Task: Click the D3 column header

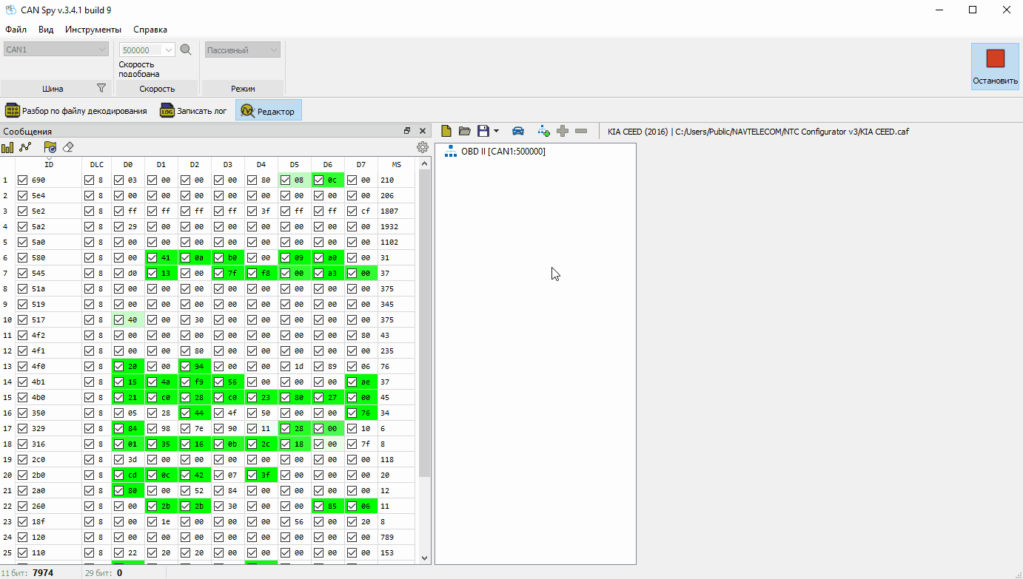Action: pyautogui.click(x=228, y=164)
